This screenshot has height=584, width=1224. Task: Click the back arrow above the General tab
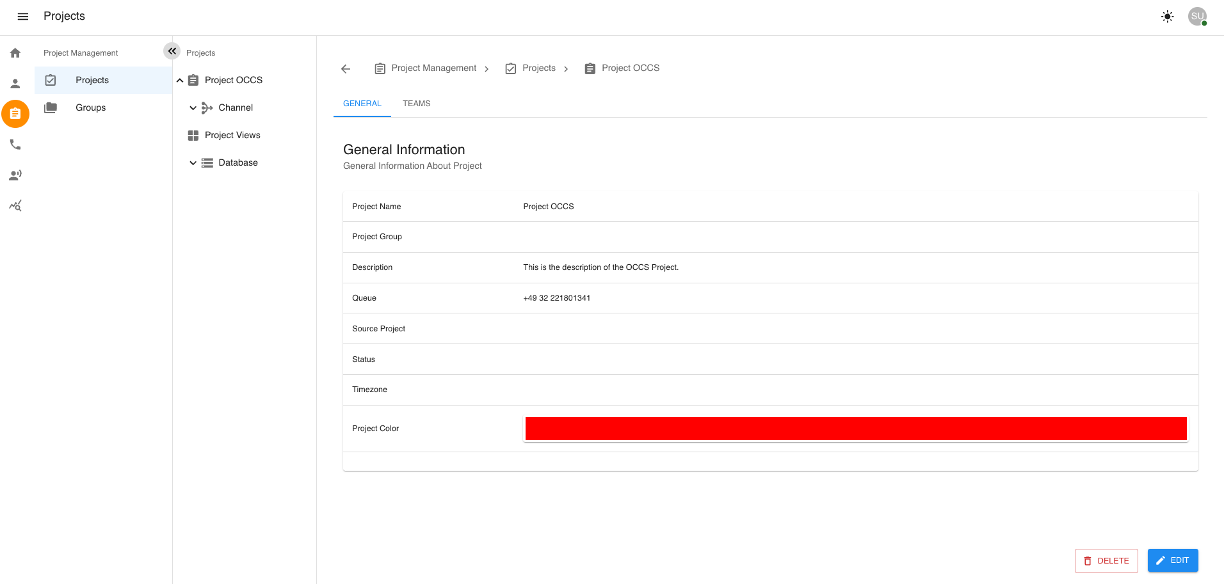click(345, 68)
